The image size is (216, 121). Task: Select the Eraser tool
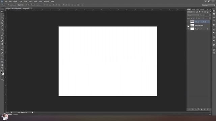tap(2, 41)
